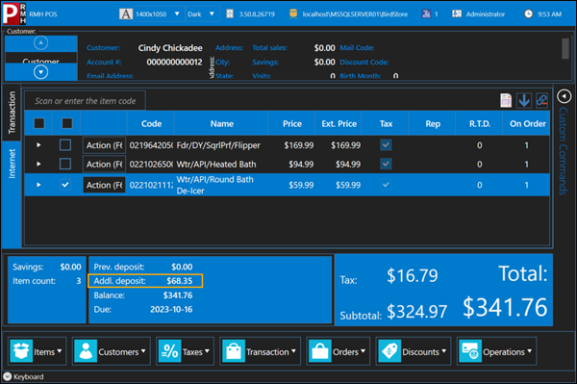Toggle Tax checkbox for Flipper feeder row
This screenshot has height=384, width=577.
click(386, 145)
